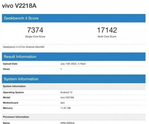Click Geekbench 4.4.0 for Android AArch64 text
The image size is (149, 124).
(24, 47)
